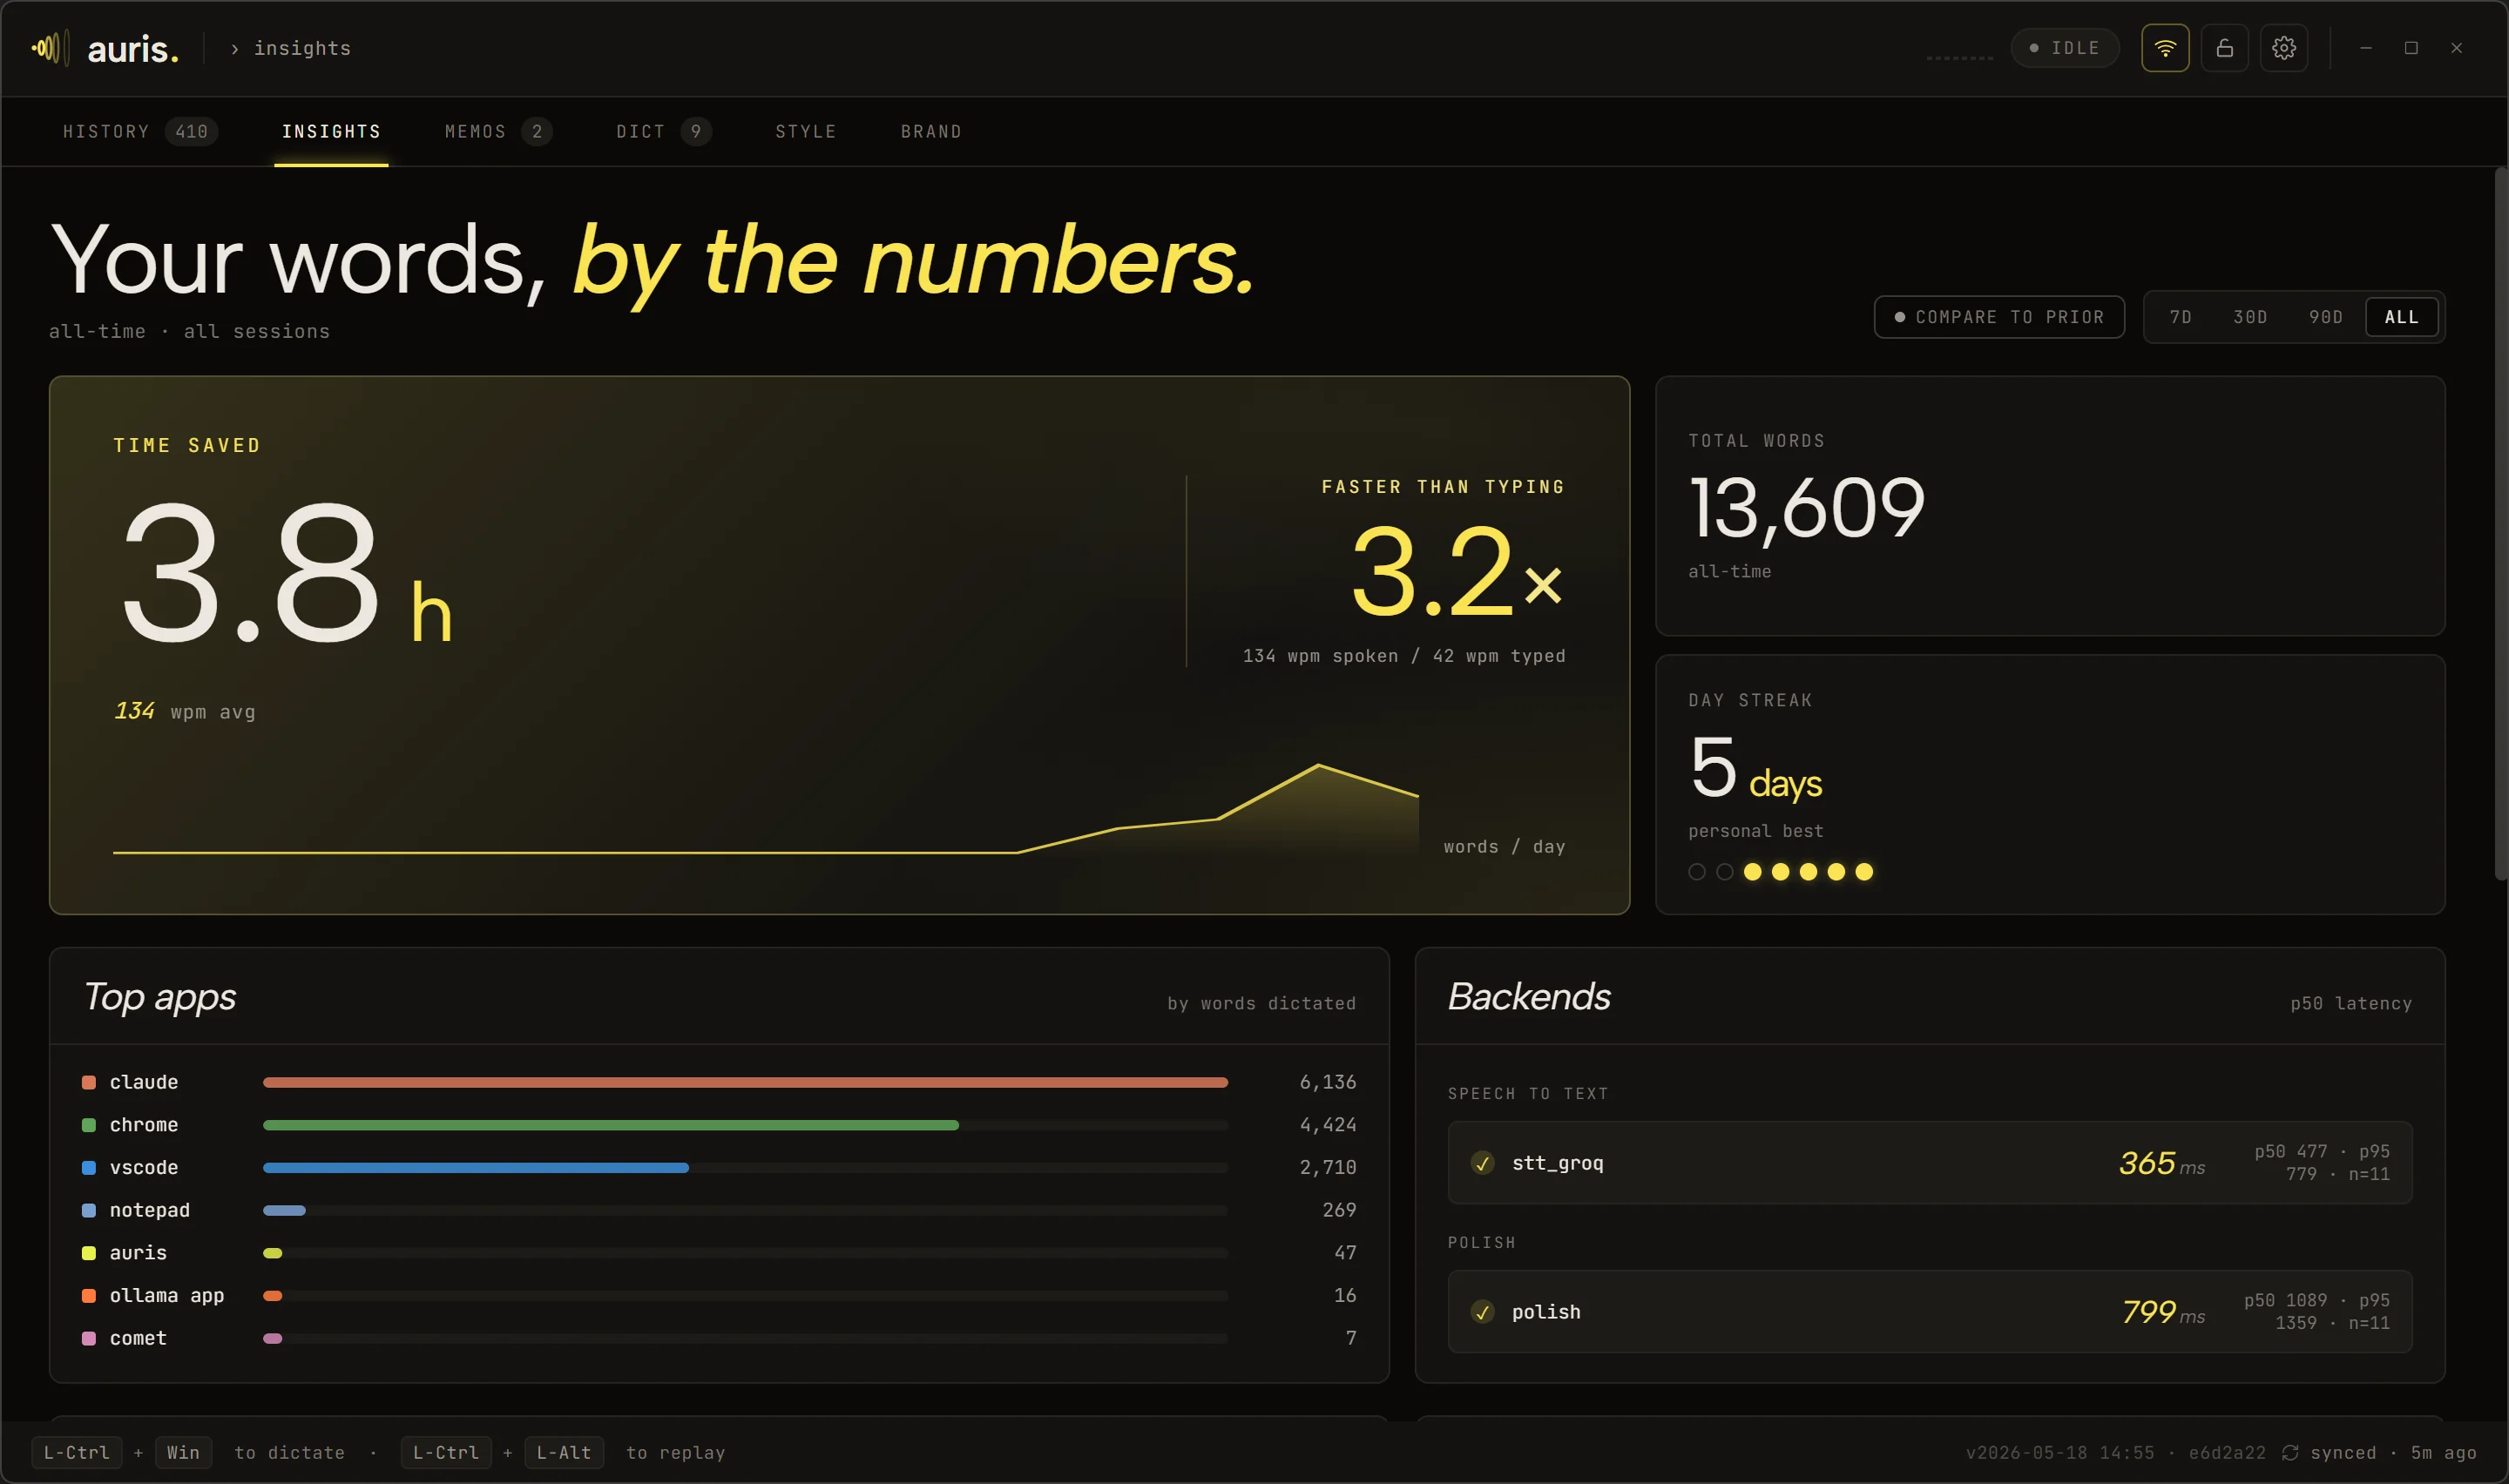Click the 6,136 word count
The width and height of the screenshot is (2509, 1484).
coord(1328,1083)
